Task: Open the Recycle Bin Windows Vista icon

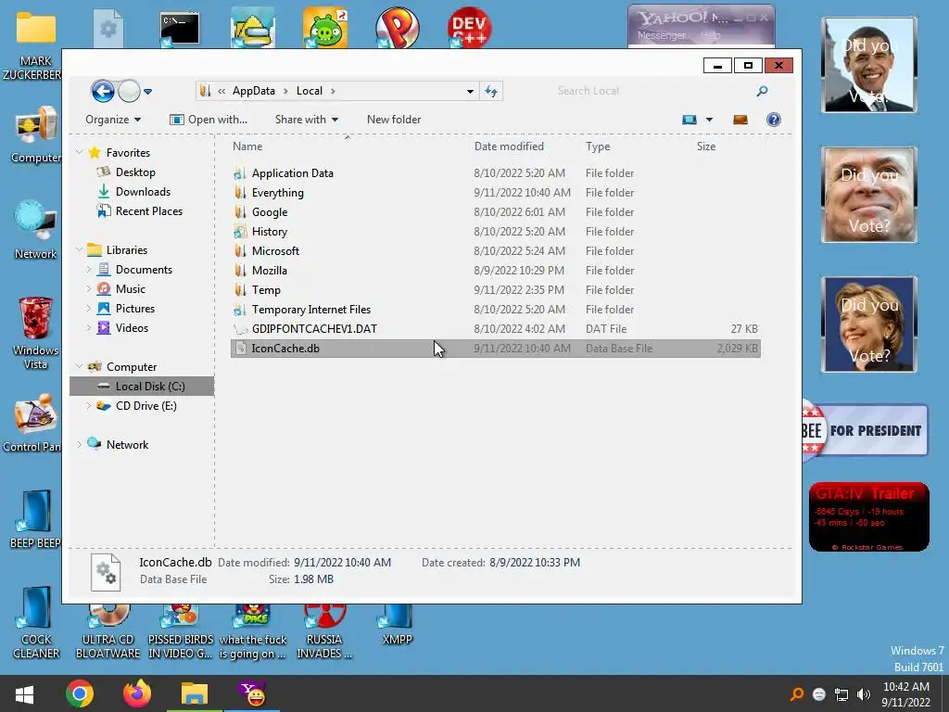Action: pos(36,333)
